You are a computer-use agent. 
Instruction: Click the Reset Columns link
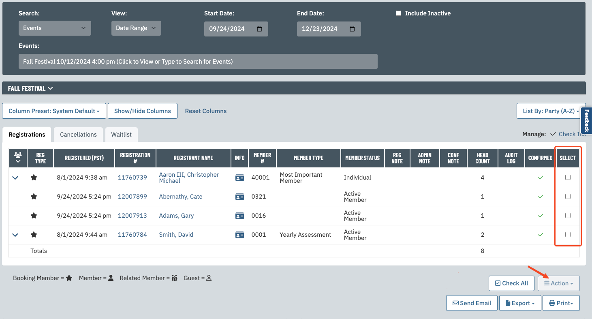tap(206, 111)
